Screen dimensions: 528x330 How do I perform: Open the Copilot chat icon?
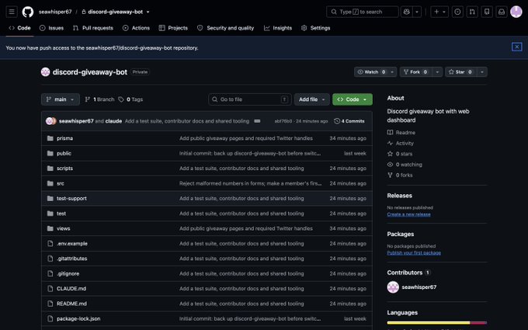[x=406, y=12]
